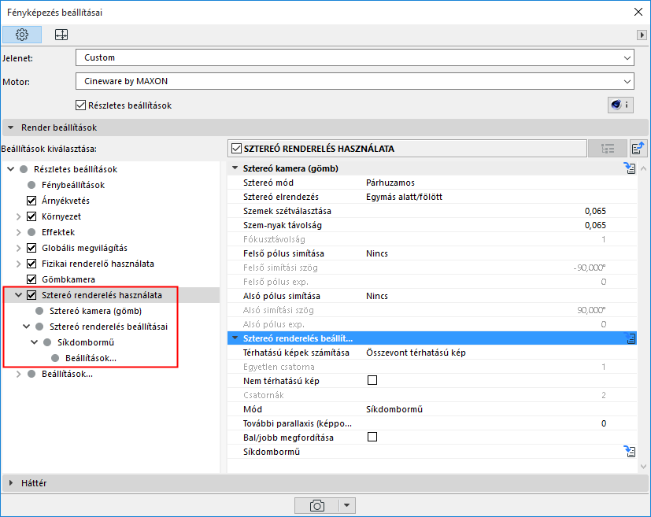This screenshot has height=517, width=651.
Task: Change Térhatású képek számítása value
Action: pyautogui.click(x=416, y=353)
